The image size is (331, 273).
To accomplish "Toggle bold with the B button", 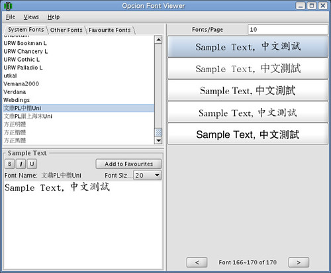I will pyautogui.click(x=9, y=164).
